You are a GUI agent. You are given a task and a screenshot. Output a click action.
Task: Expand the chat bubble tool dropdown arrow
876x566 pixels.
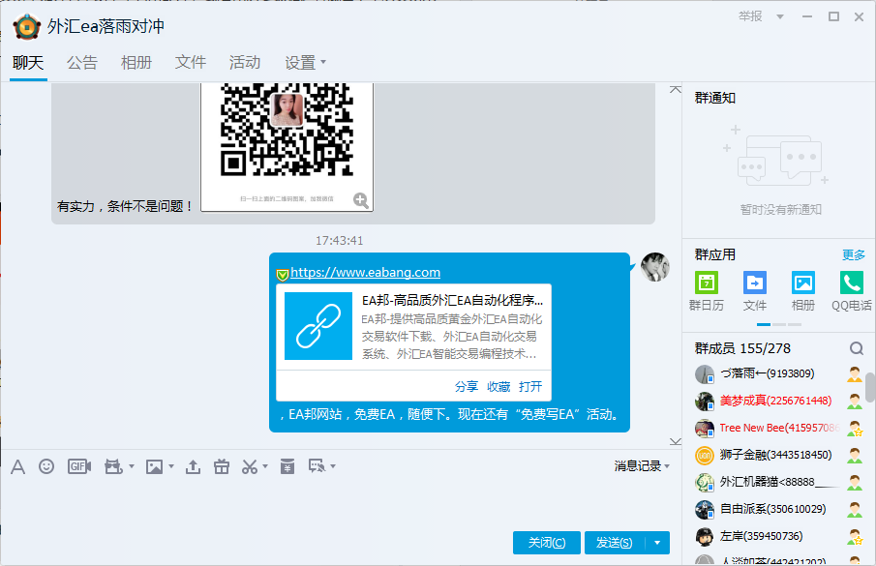pyautogui.click(x=333, y=466)
